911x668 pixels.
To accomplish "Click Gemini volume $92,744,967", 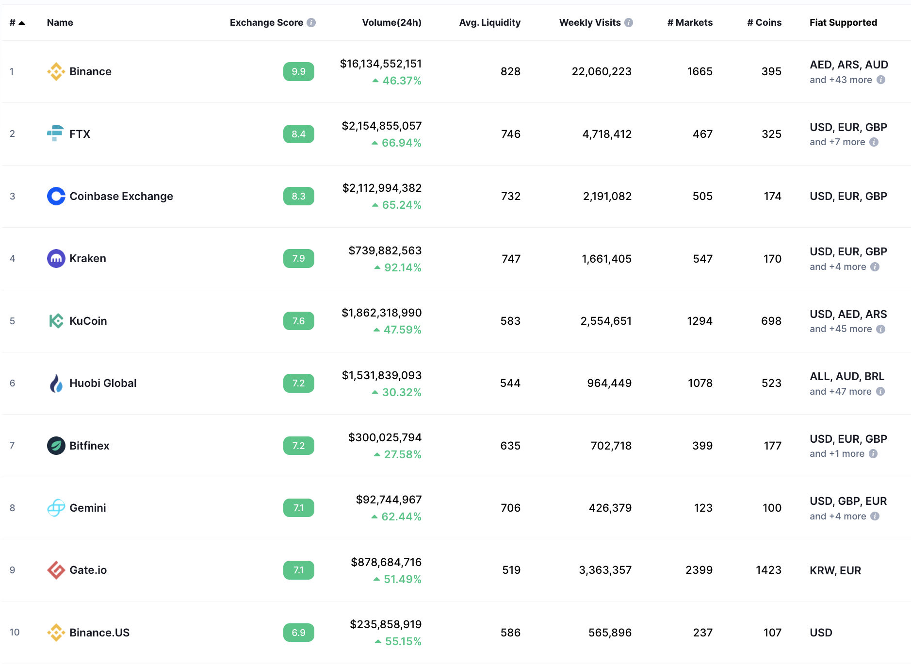I will pos(389,500).
